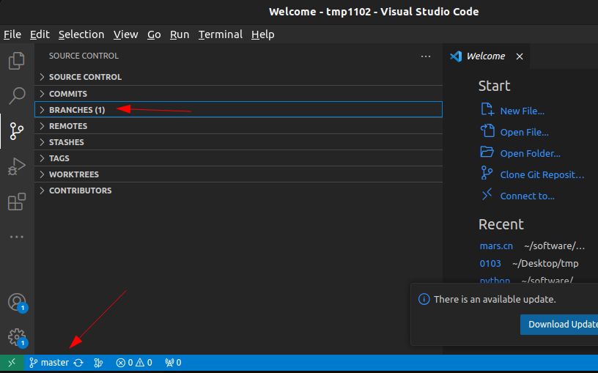
Task: Open Source Control panel more actions ellipsis
Action: tap(426, 56)
